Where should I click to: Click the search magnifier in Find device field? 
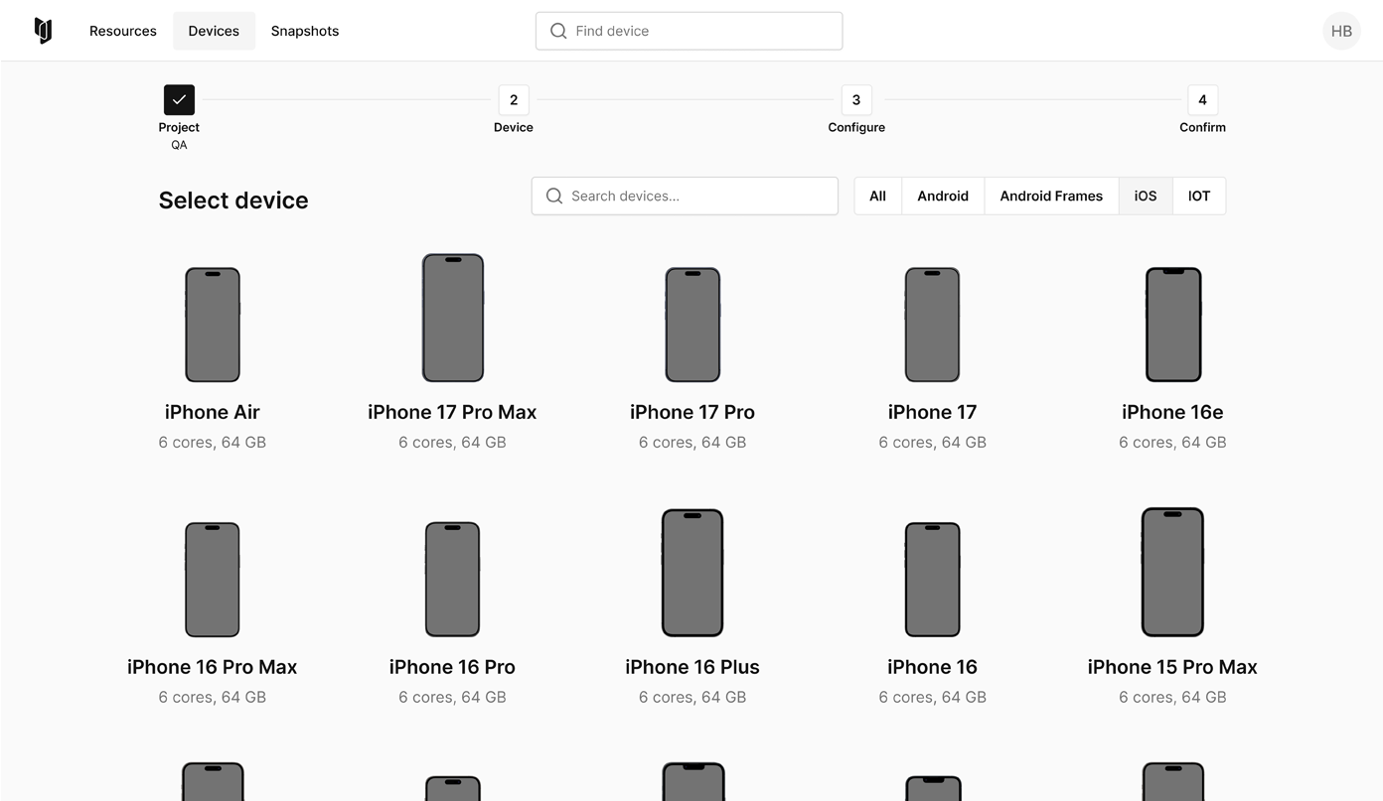click(558, 31)
